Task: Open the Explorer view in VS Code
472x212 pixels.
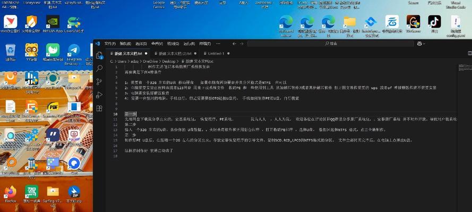Action: 99,56
